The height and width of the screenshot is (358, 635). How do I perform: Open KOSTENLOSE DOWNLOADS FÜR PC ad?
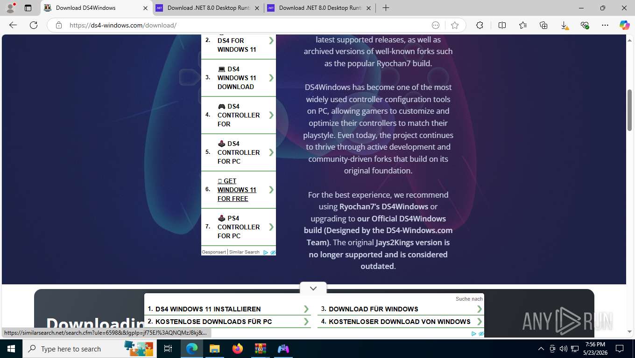pyautogui.click(x=213, y=322)
